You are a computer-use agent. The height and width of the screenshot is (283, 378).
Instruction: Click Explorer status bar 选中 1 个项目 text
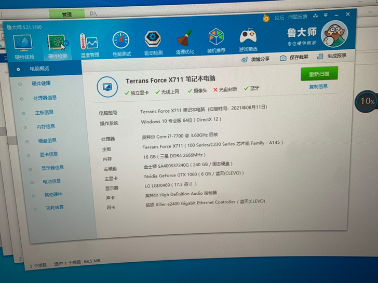(x=67, y=263)
